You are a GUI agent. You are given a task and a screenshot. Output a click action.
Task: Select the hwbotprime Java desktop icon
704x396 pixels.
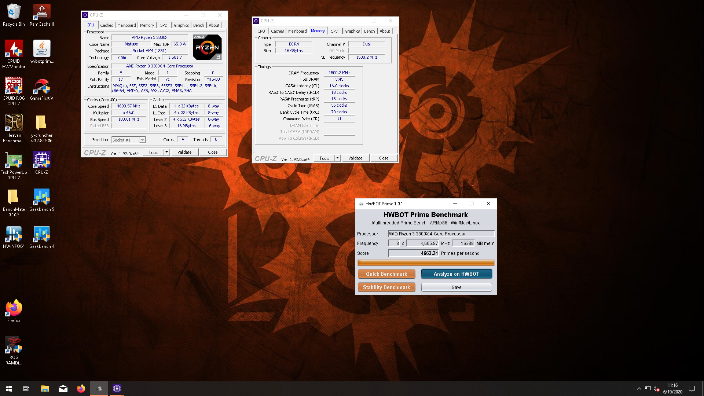[x=41, y=52]
